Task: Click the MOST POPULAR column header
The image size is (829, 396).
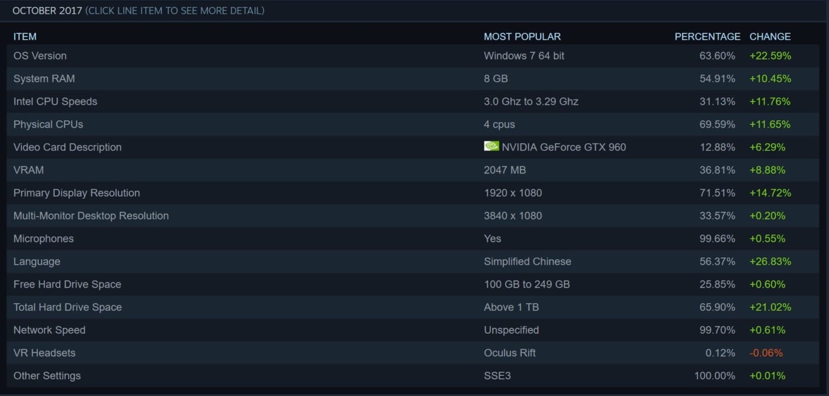Action: click(522, 37)
